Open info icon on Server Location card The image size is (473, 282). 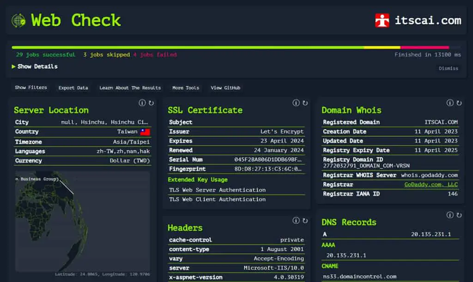click(142, 103)
